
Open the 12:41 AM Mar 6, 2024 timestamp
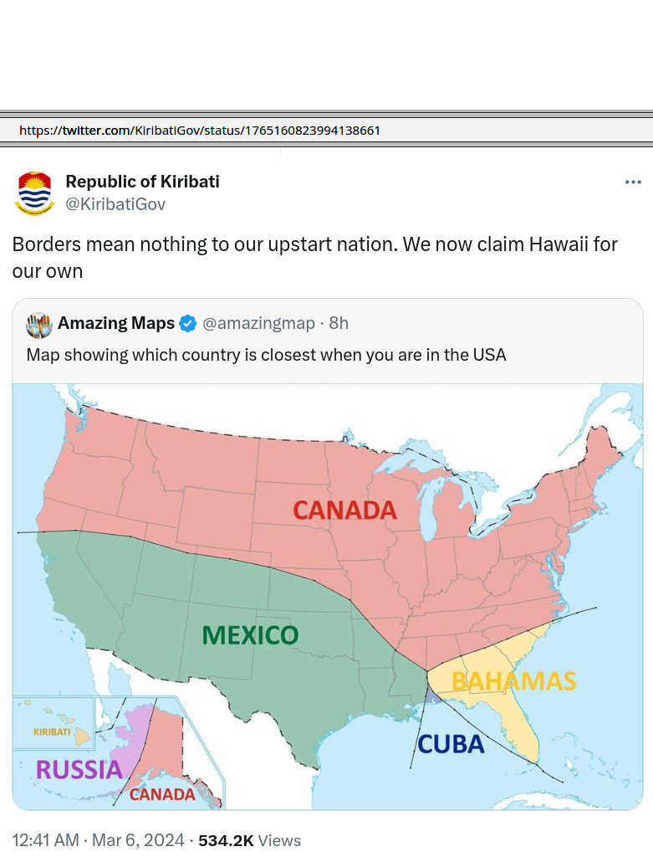pos(98,840)
